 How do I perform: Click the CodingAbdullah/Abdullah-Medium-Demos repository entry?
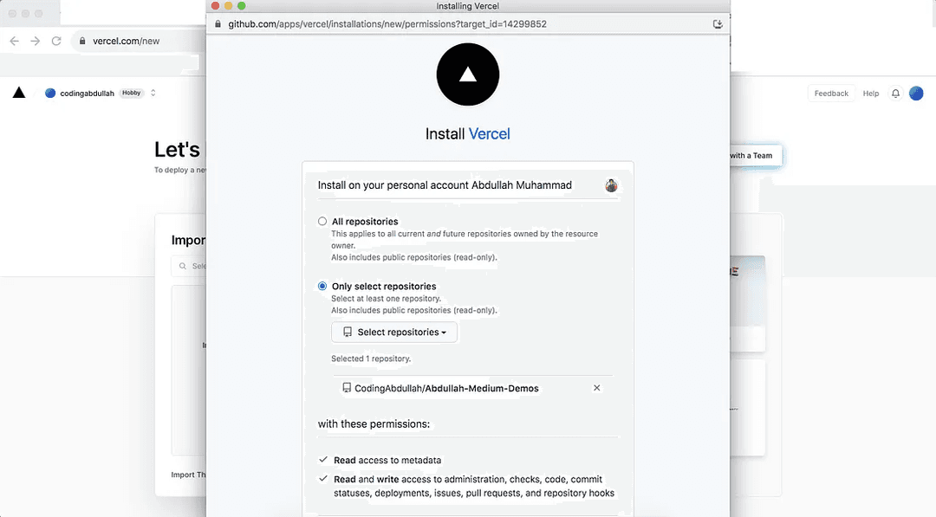tap(446, 389)
